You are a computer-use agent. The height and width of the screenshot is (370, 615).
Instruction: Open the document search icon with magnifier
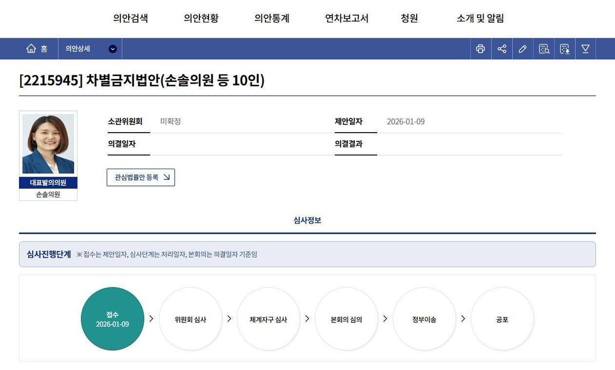click(x=544, y=49)
